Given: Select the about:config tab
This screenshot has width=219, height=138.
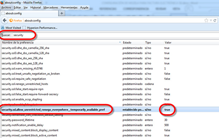Looking at the screenshot, I should click(x=29, y=14).
